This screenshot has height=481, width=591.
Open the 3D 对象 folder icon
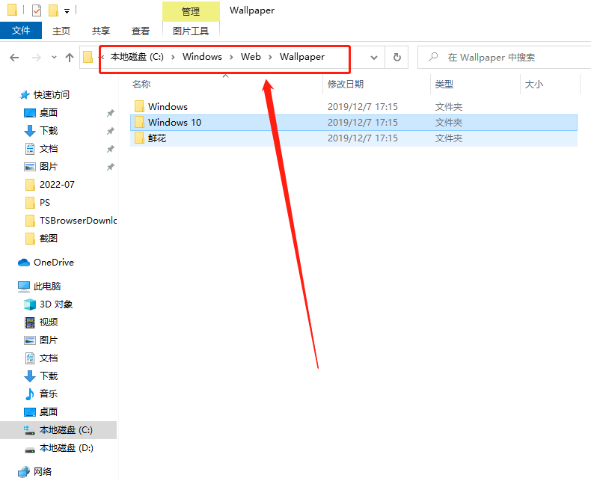[30, 304]
